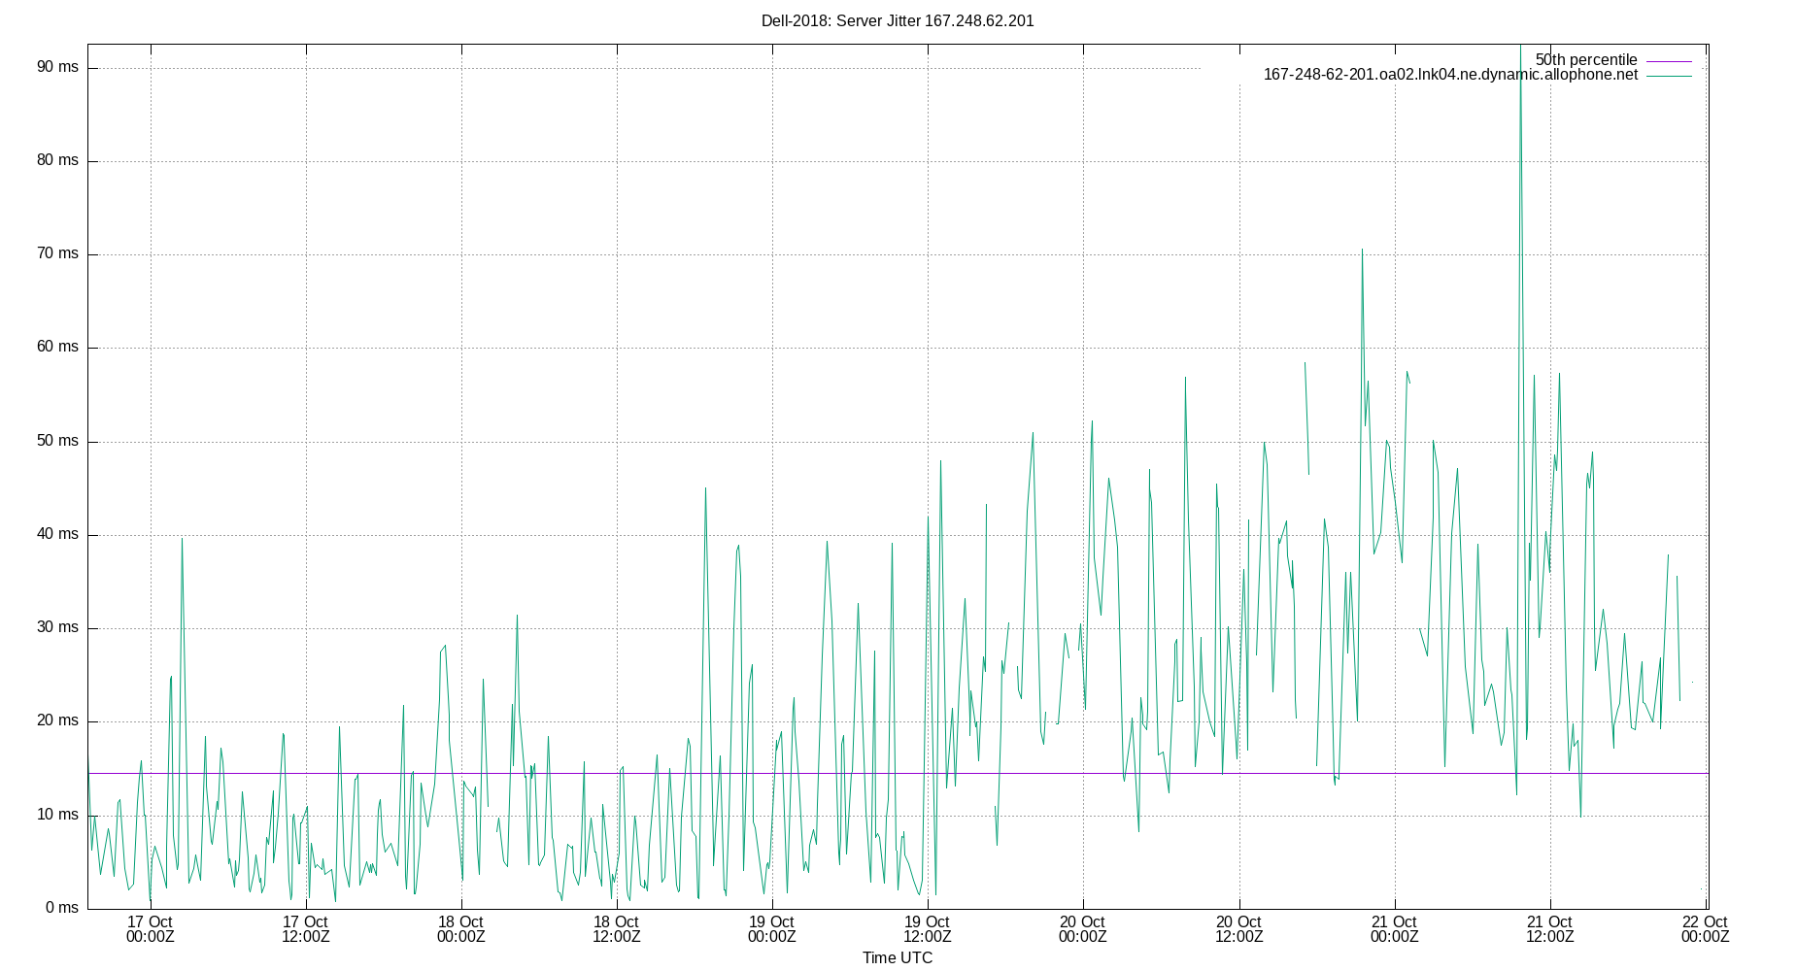Click the '19 Oct 12:00Z' x-axis label

pos(927,929)
